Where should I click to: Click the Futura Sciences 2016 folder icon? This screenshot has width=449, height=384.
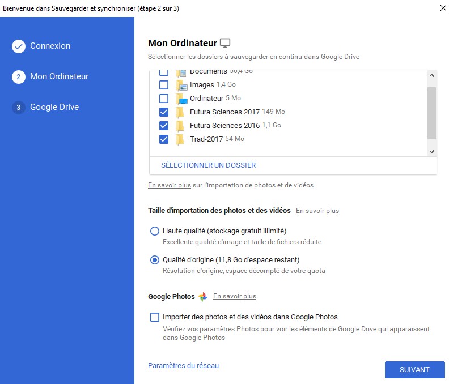pos(180,126)
